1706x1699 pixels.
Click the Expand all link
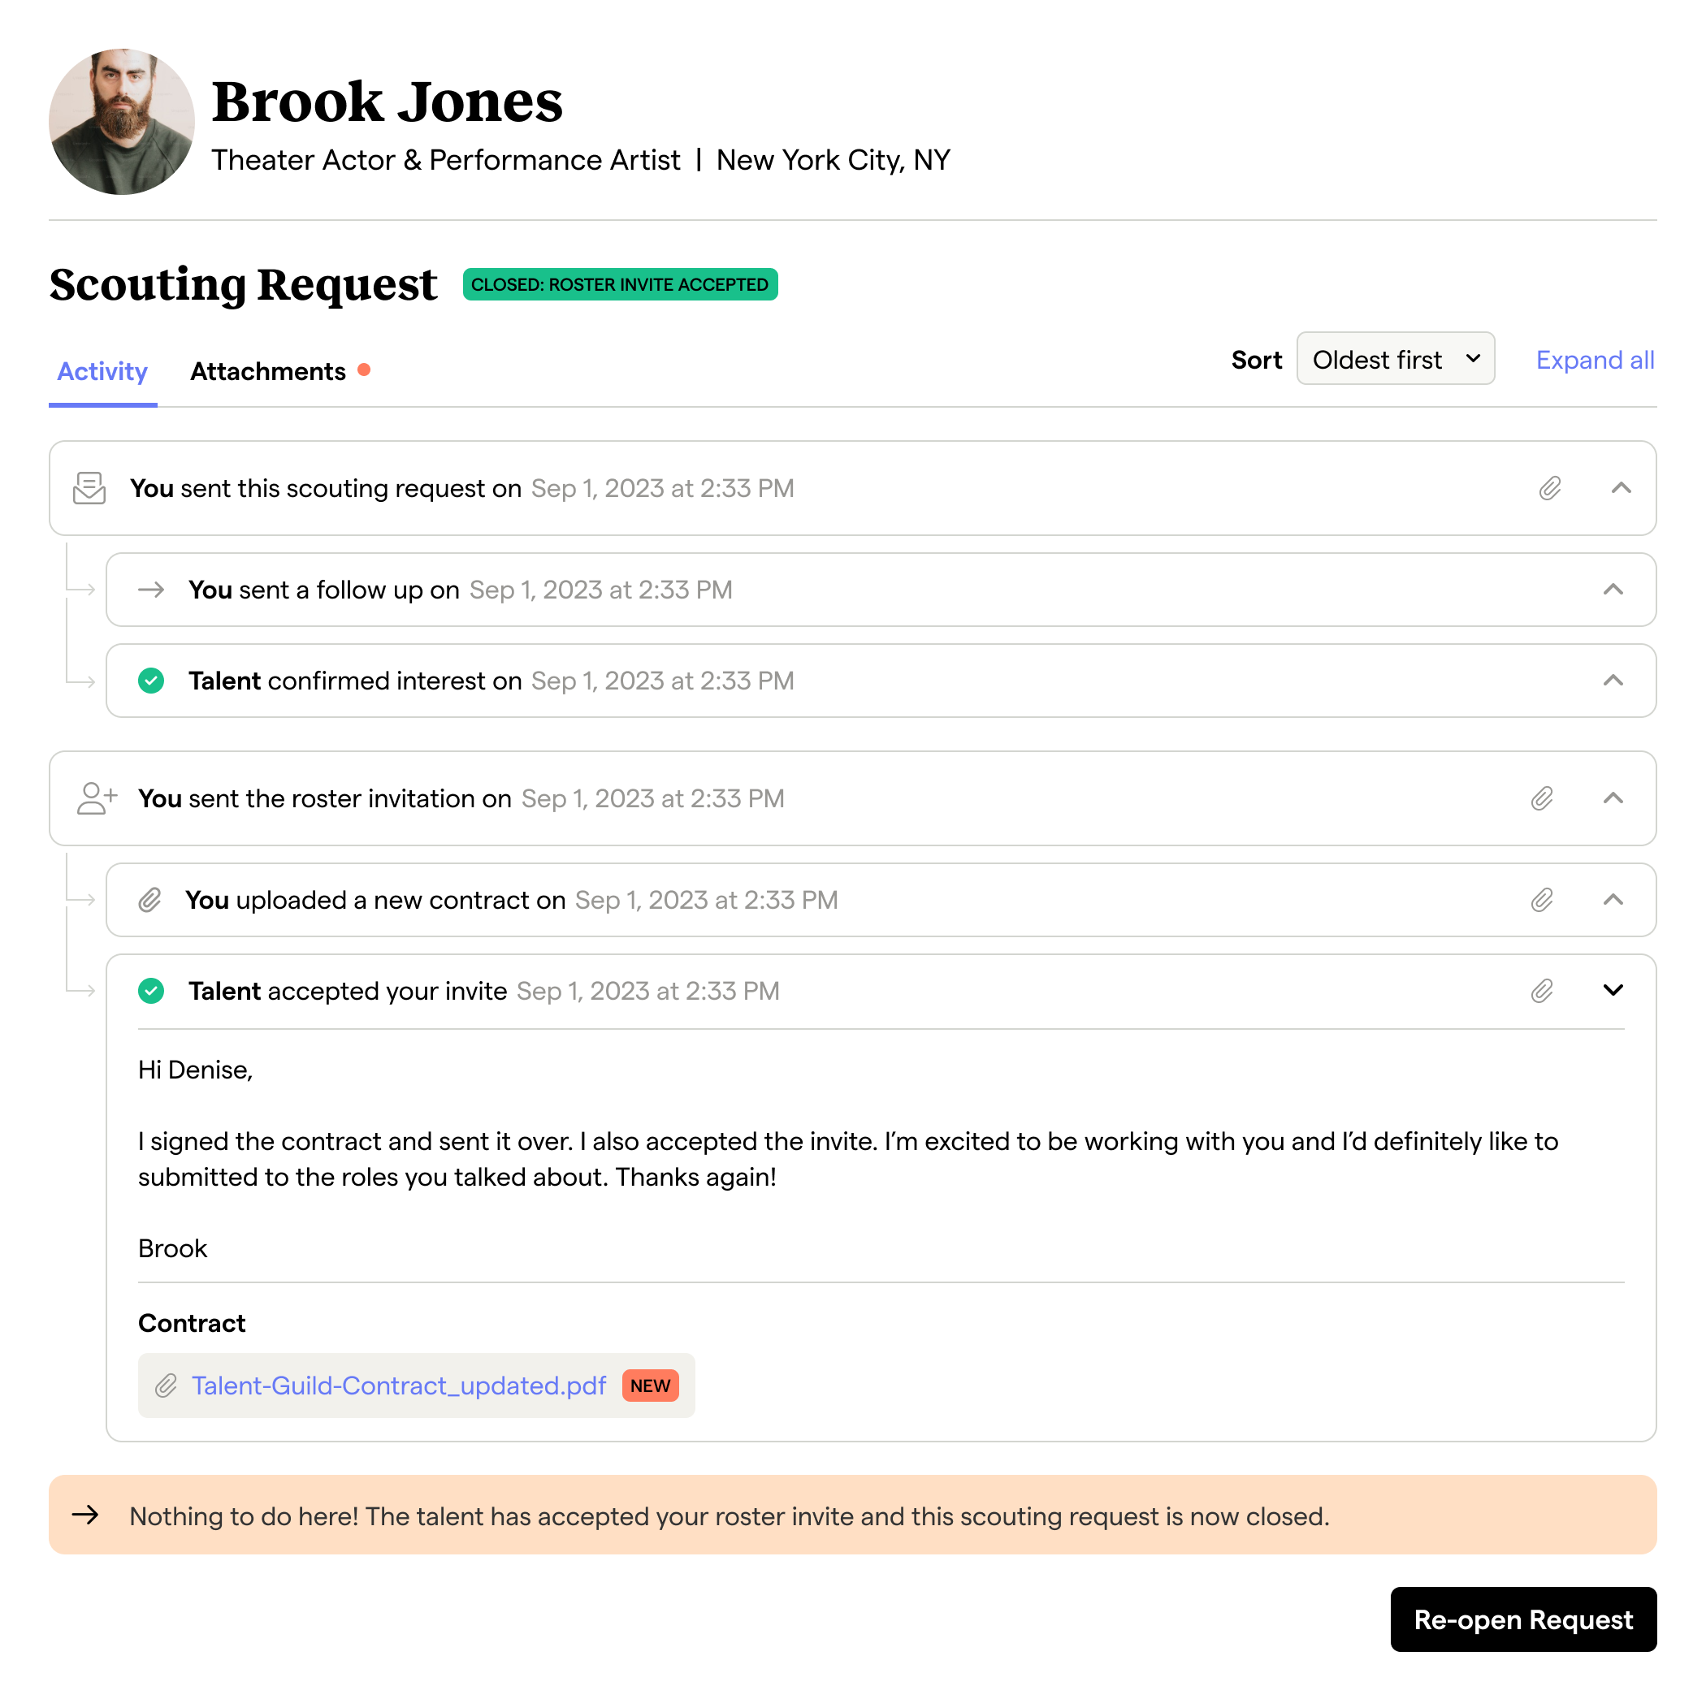(1594, 360)
